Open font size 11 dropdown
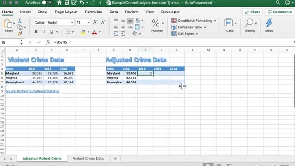 (88, 23)
